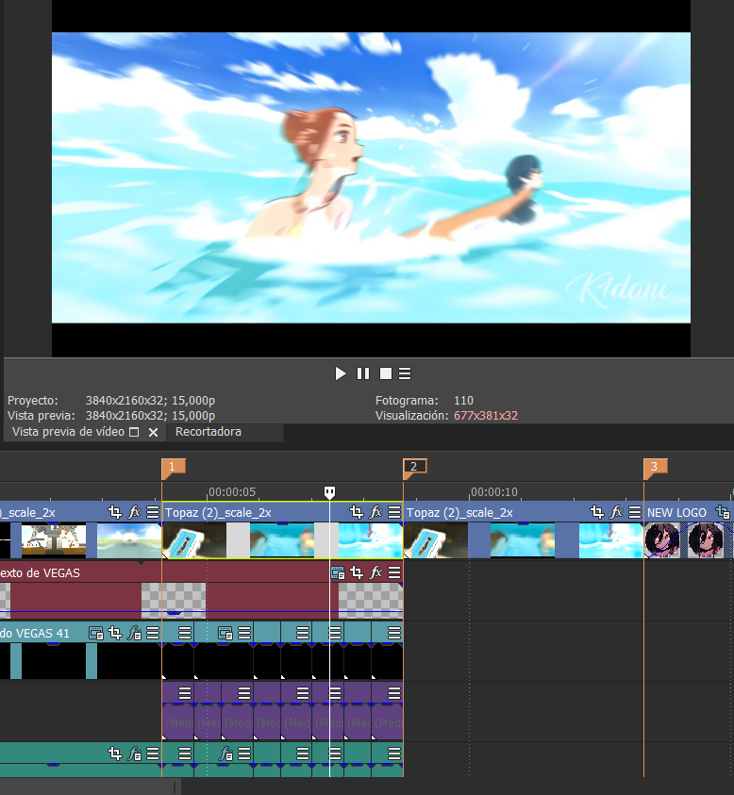Undock the Vista previa de vídeo window
Viewport: 734px width, 795px height.
pos(134,432)
